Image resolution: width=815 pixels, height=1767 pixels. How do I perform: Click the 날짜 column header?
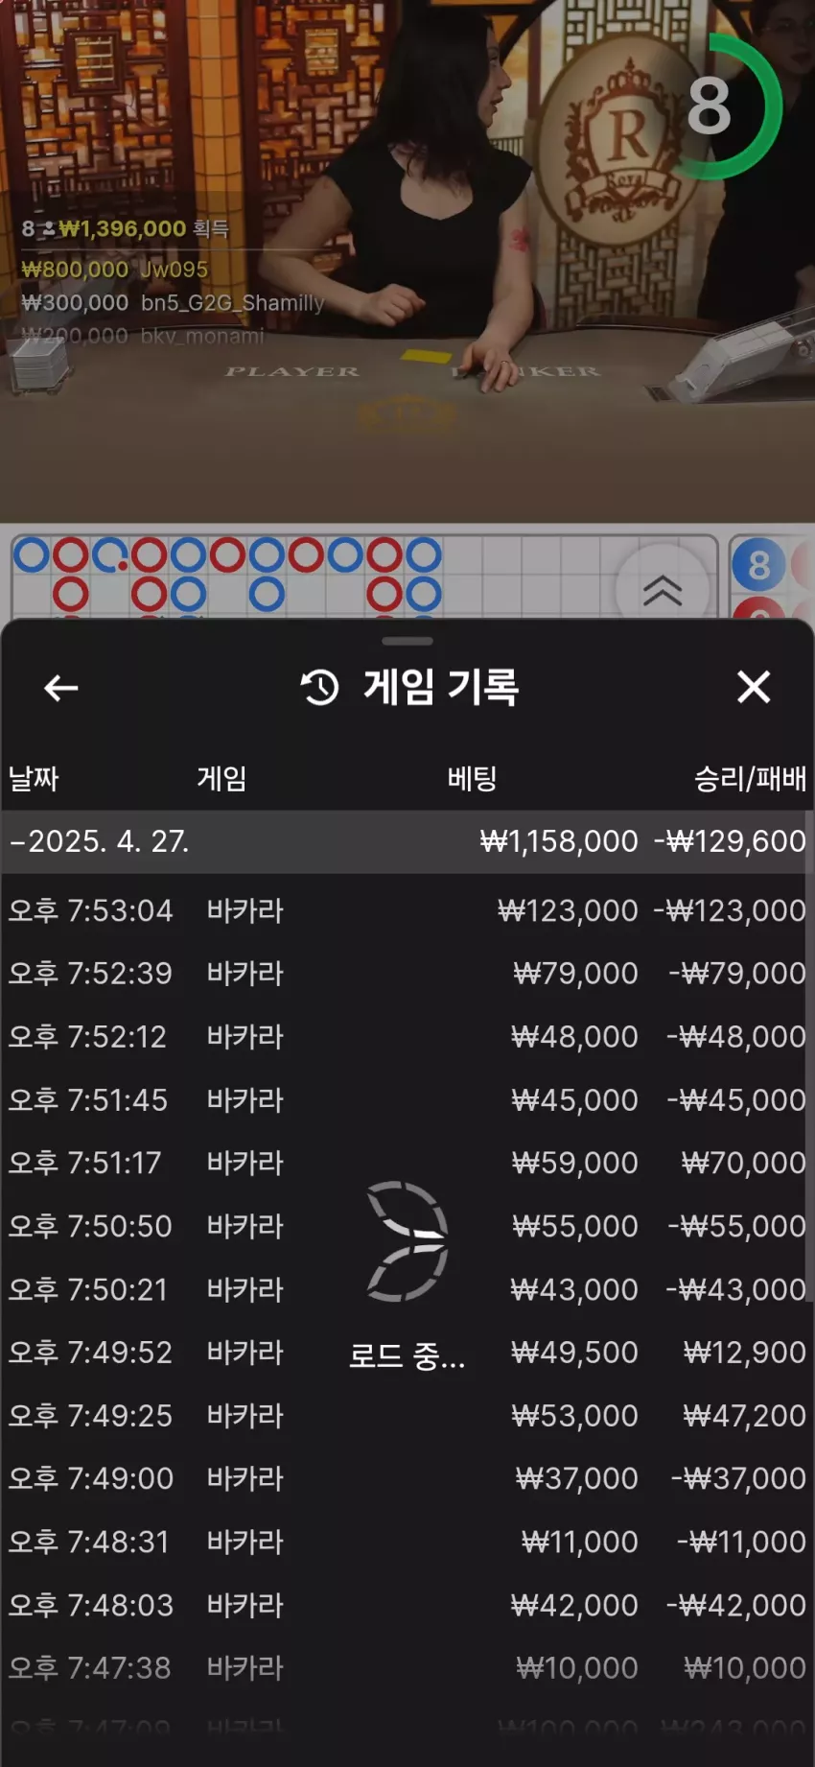click(x=34, y=778)
